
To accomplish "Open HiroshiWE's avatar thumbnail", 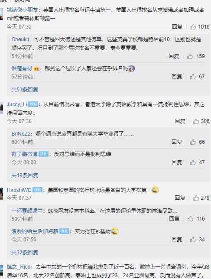I will [1, 194].
